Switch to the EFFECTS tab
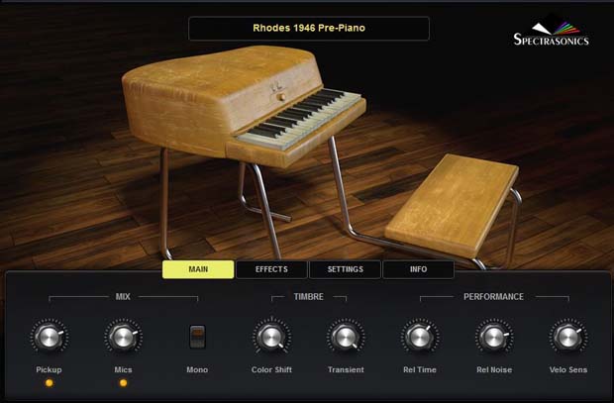The image size is (614, 403). tap(271, 269)
